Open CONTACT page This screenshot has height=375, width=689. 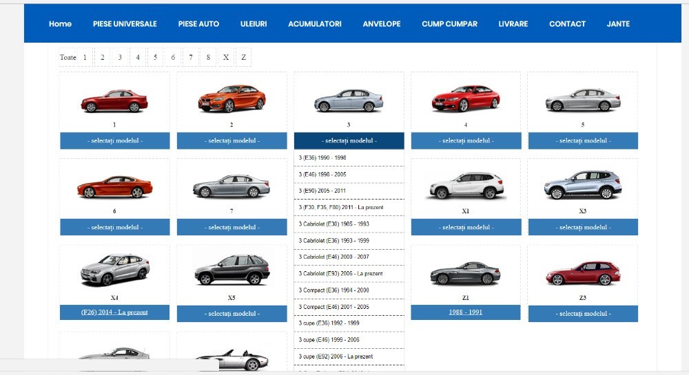[x=567, y=23]
